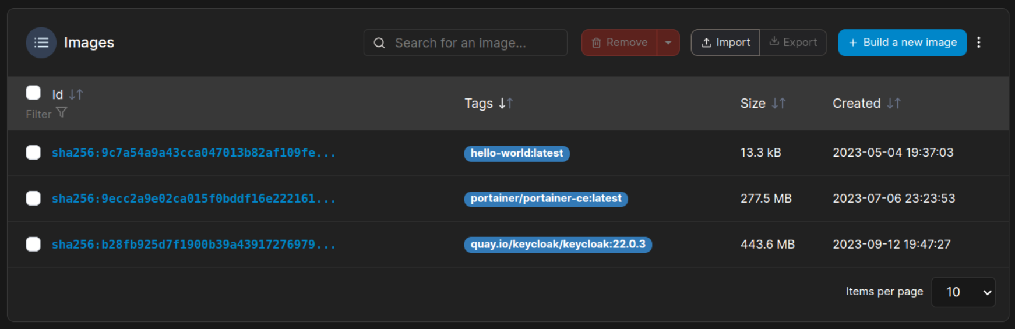The width and height of the screenshot is (1015, 329).
Task: Open the Id column Filter funnel
Action: [x=61, y=113]
